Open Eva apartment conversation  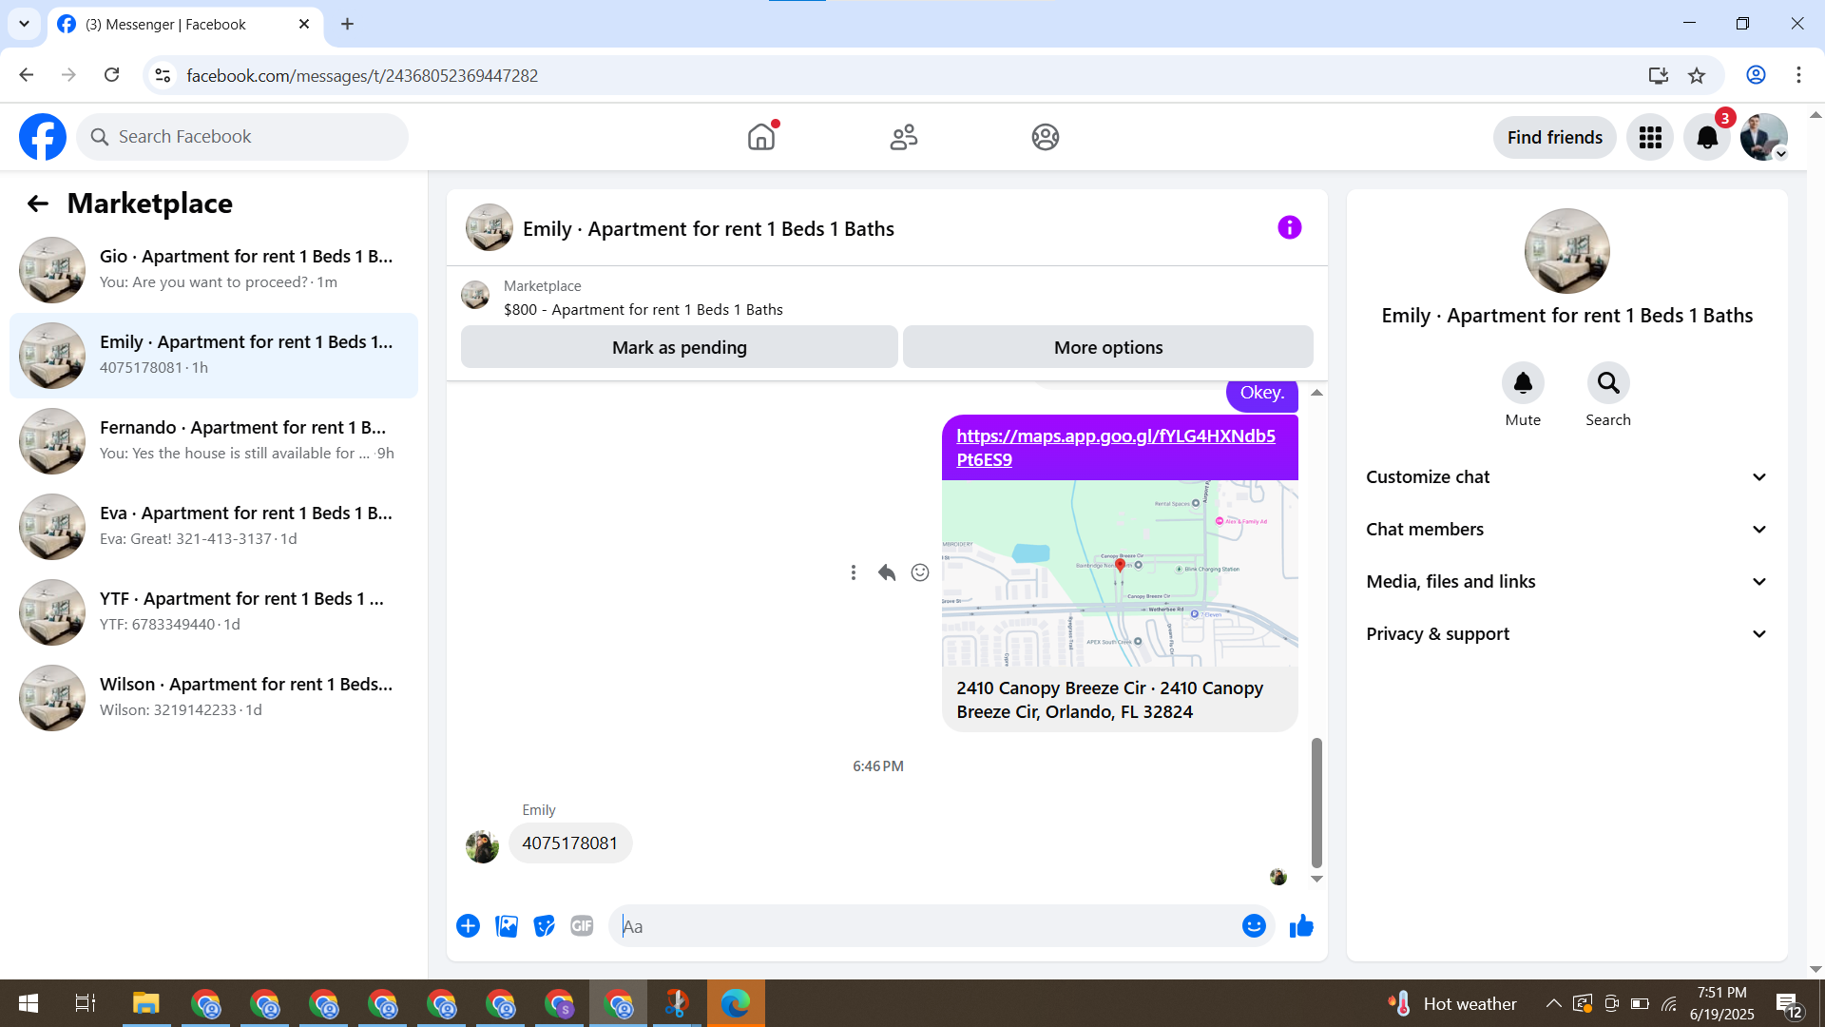(x=214, y=527)
